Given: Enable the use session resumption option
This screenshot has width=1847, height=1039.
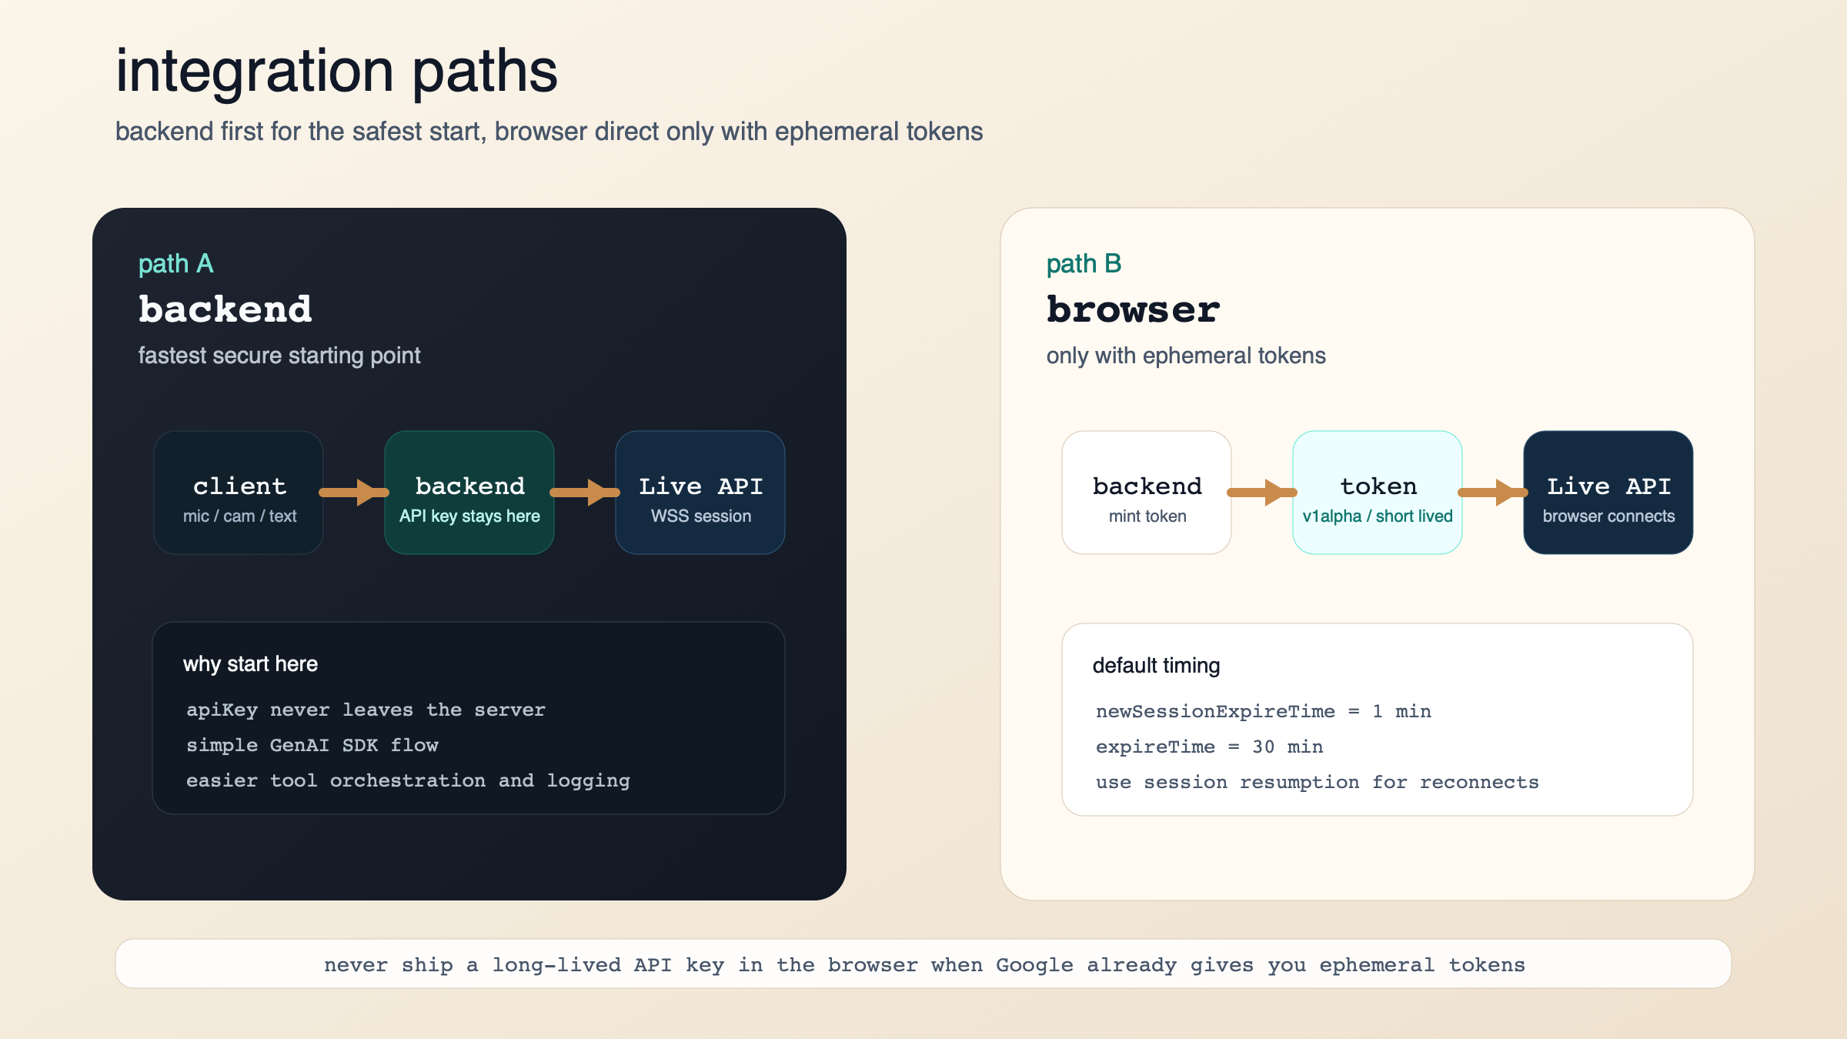Looking at the screenshot, I should tap(1318, 781).
